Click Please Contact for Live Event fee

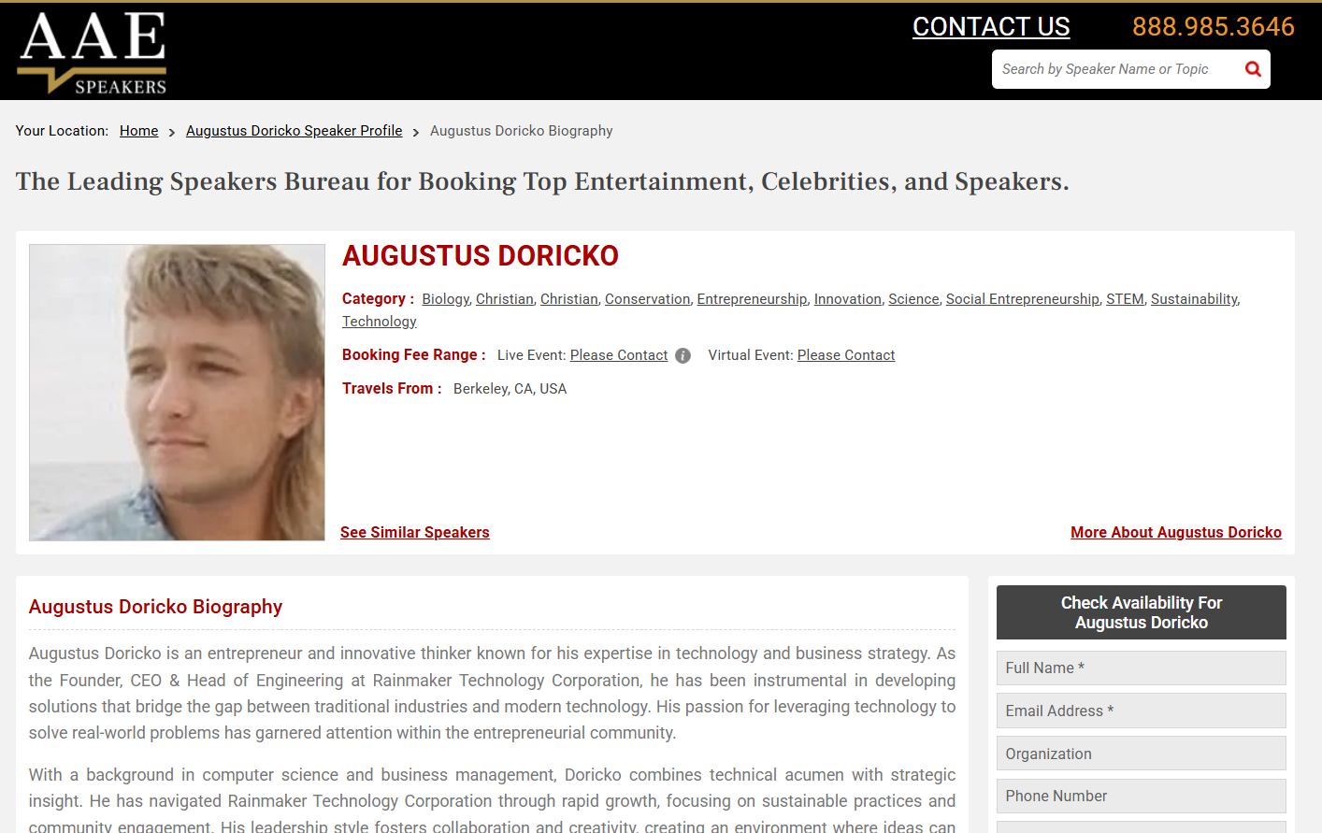(x=619, y=355)
